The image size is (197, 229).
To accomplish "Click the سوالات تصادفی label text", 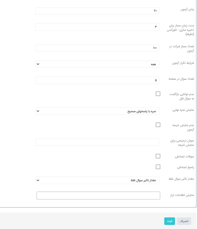I will 185,157.
